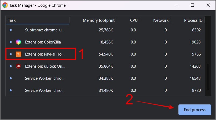The image size is (216, 120).
Task: Sort by Network column header
Action: pos(161,20)
